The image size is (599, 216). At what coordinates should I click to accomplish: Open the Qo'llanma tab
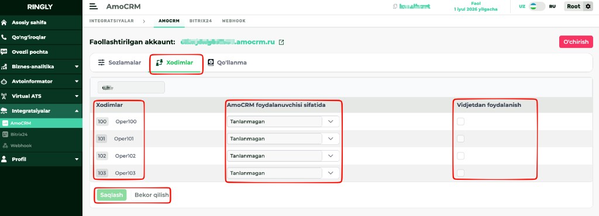pos(227,62)
